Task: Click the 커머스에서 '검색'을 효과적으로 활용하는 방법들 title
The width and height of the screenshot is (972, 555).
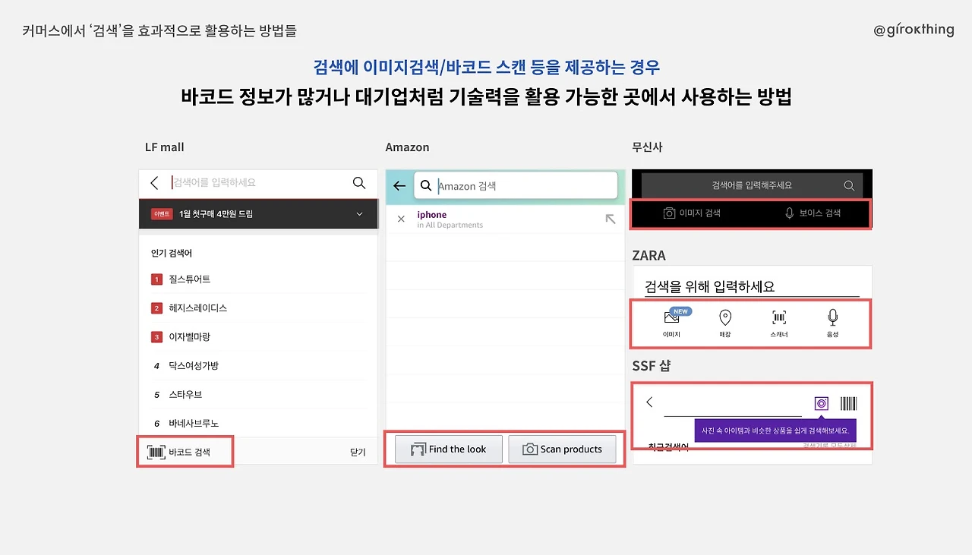Action: tap(159, 31)
